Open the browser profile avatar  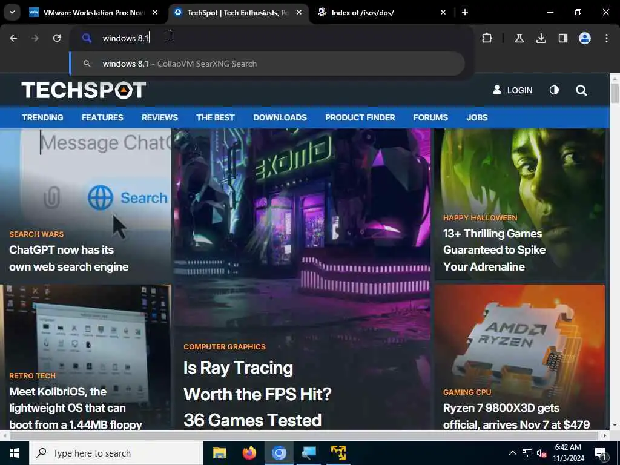585,38
